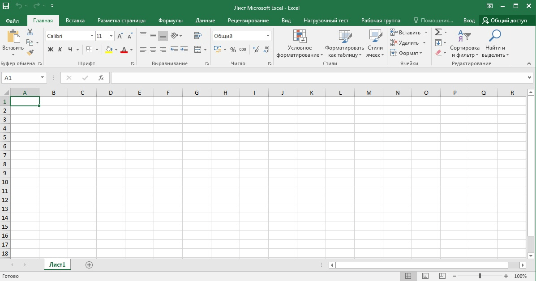Click the borders icon
This screenshot has height=281, width=536.
(x=89, y=50)
